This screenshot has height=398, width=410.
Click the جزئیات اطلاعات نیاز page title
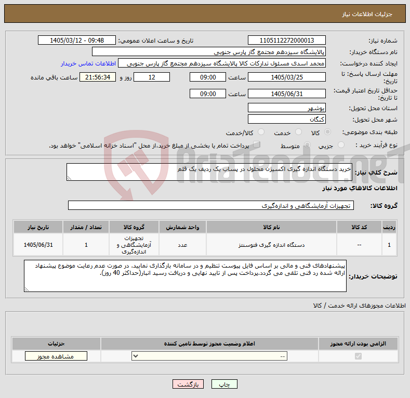367,14
